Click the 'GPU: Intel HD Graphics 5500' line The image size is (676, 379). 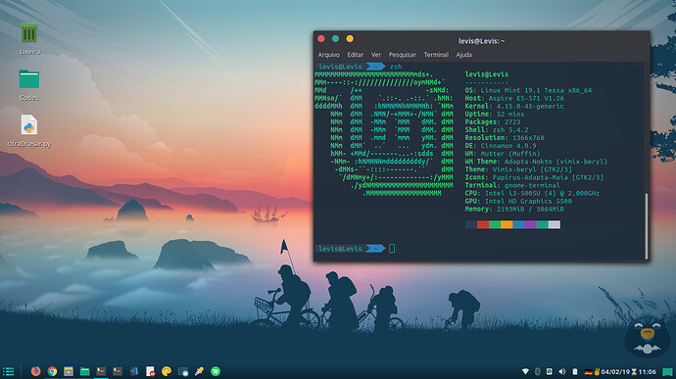click(518, 201)
